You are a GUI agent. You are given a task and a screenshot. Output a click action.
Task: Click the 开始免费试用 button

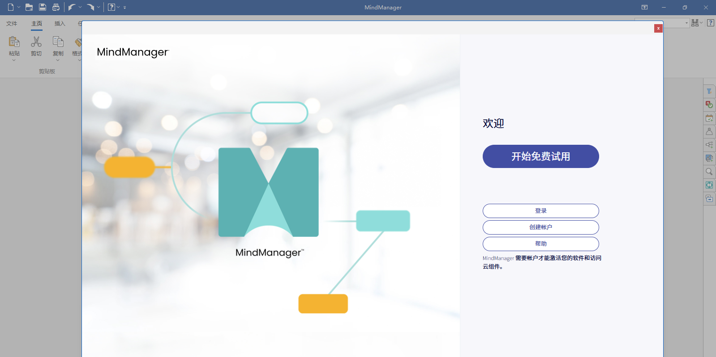pyautogui.click(x=540, y=156)
